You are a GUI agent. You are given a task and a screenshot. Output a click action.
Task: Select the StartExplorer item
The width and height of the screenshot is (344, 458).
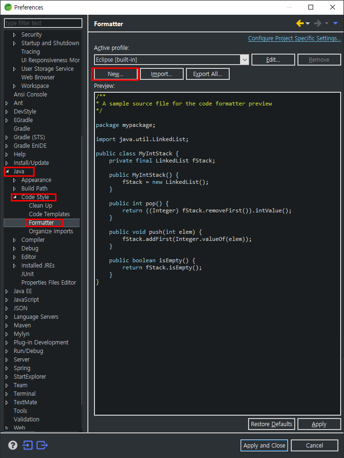[x=30, y=377]
